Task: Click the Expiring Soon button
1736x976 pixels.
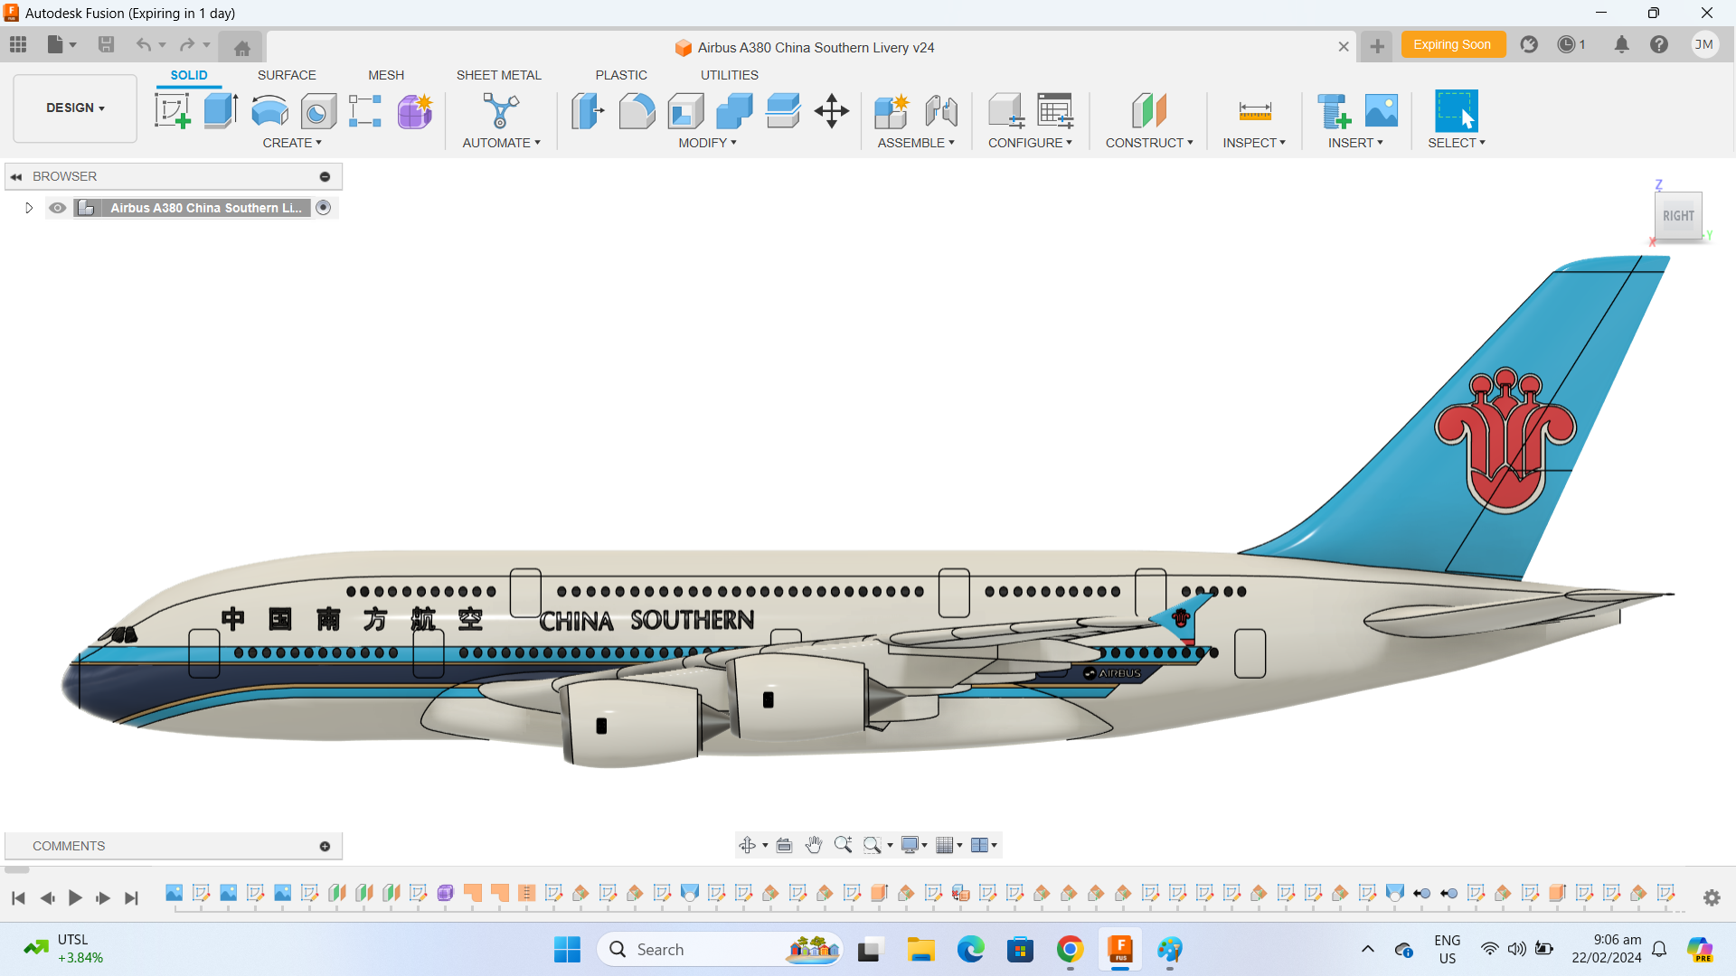Action: pos(1453,43)
